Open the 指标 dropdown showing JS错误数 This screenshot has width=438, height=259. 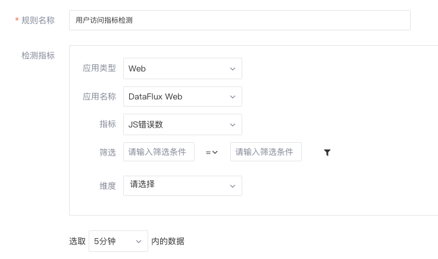tap(183, 124)
